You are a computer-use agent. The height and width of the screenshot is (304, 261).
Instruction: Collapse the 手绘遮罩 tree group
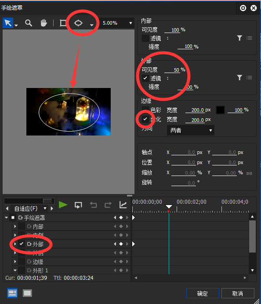click(x=6, y=217)
